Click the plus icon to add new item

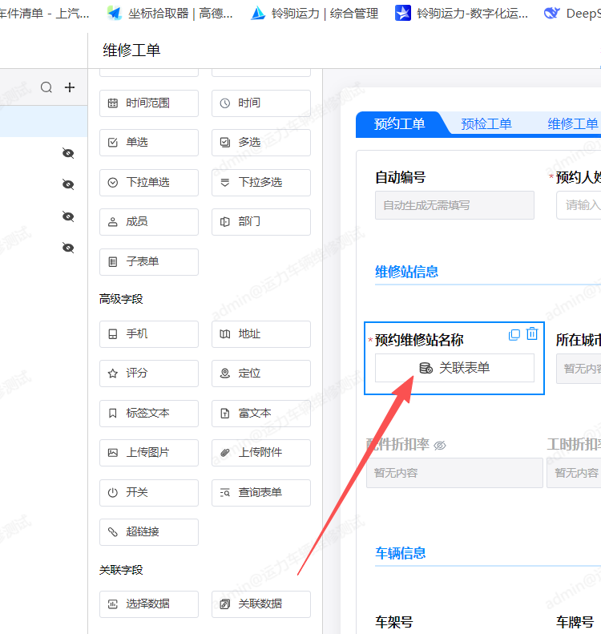point(70,87)
